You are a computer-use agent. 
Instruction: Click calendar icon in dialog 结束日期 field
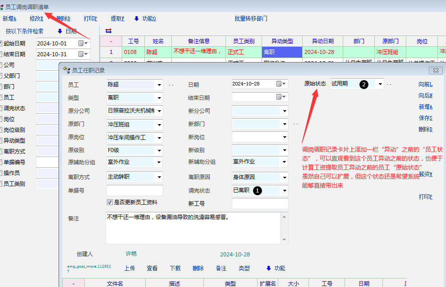click(x=279, y=97)
